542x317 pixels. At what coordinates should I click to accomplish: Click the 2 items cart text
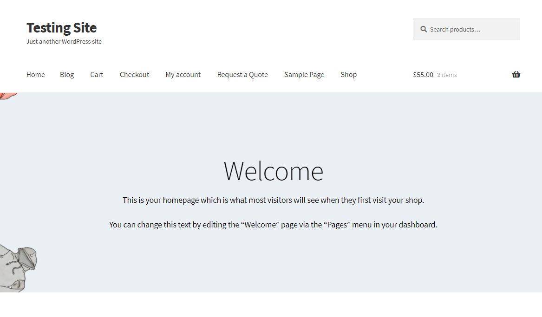[447, 75]
